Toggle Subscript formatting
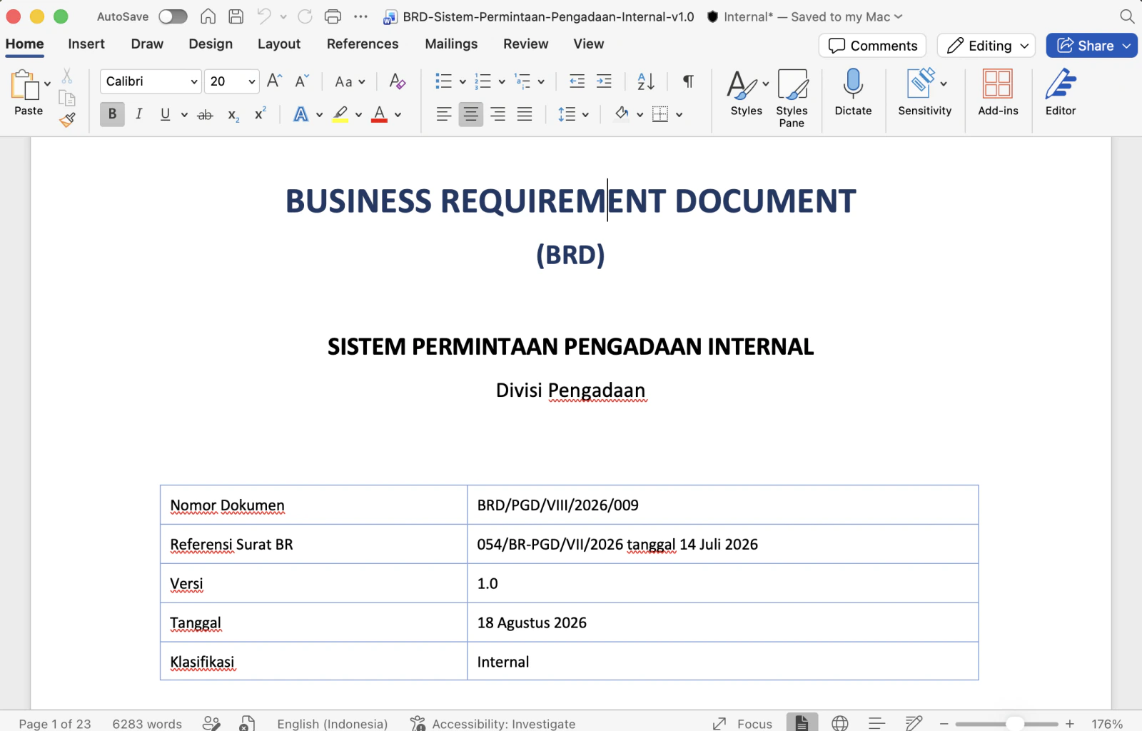 pyautogui.click(x=233, y=115)
